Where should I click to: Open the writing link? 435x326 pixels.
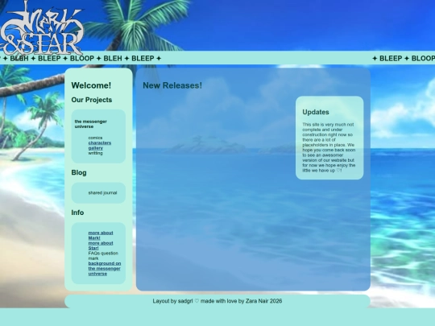click(x=95, y=153)
